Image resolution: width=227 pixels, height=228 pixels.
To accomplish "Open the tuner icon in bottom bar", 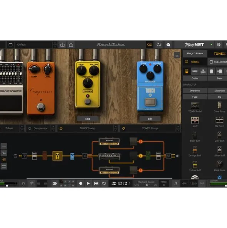I will coord(32,184).
